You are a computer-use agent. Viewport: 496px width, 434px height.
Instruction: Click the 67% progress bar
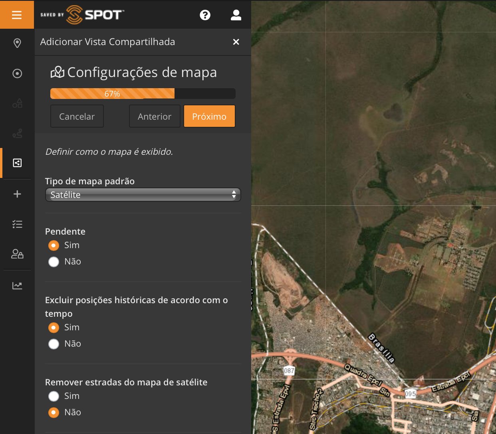pos(143,94)
